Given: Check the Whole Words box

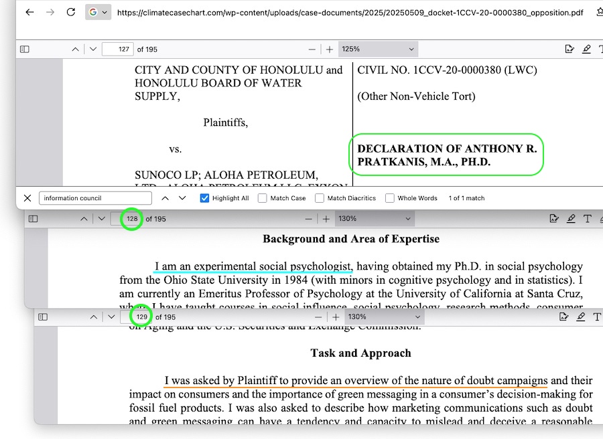Looking at the screenshot, I should point(390,198).
